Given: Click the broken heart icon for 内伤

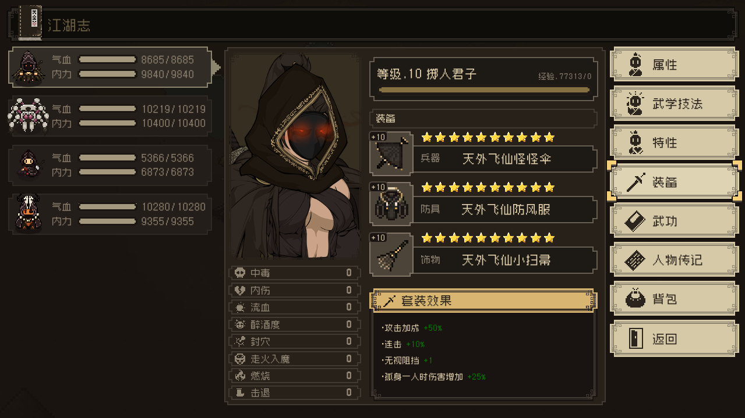Looking at the screenshot, I should point(239,290).
